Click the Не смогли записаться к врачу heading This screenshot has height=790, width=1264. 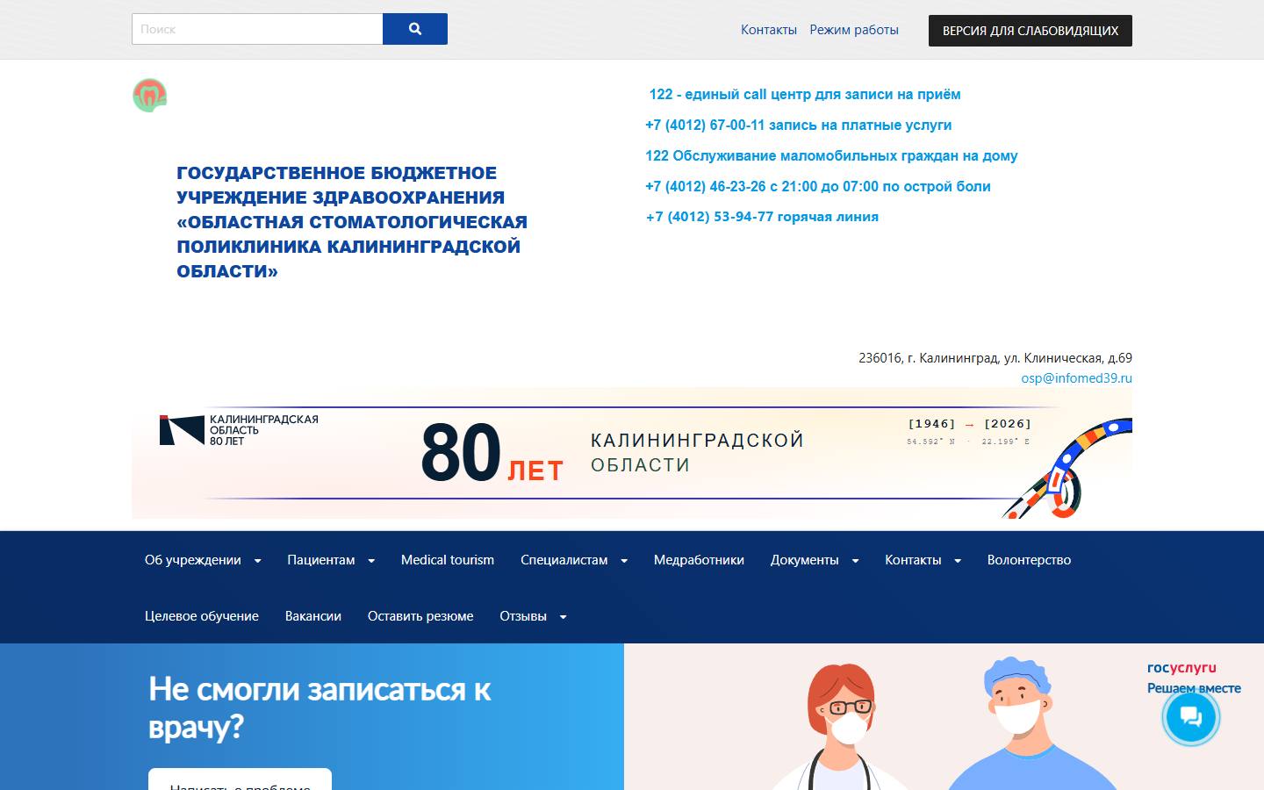coord(320,707)
